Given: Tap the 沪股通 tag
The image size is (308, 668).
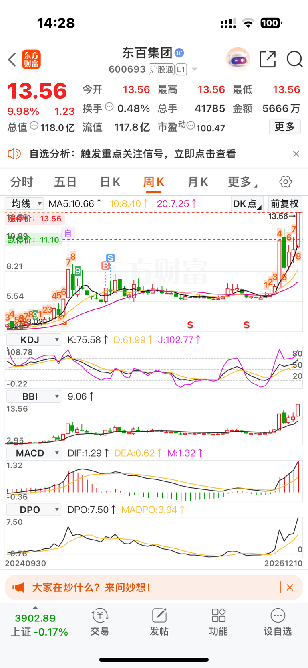Looking at the screenshot, I should tap(161, 69).
